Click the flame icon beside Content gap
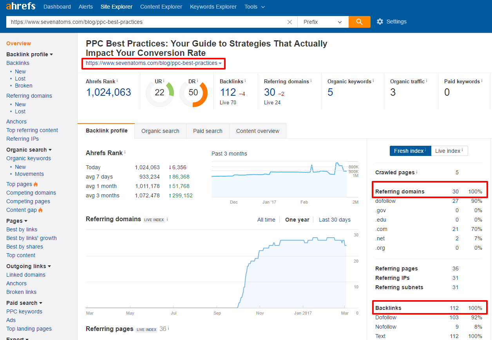Viewport: 492px width, 340px height. pyautogui.click(x=40, y=210)
